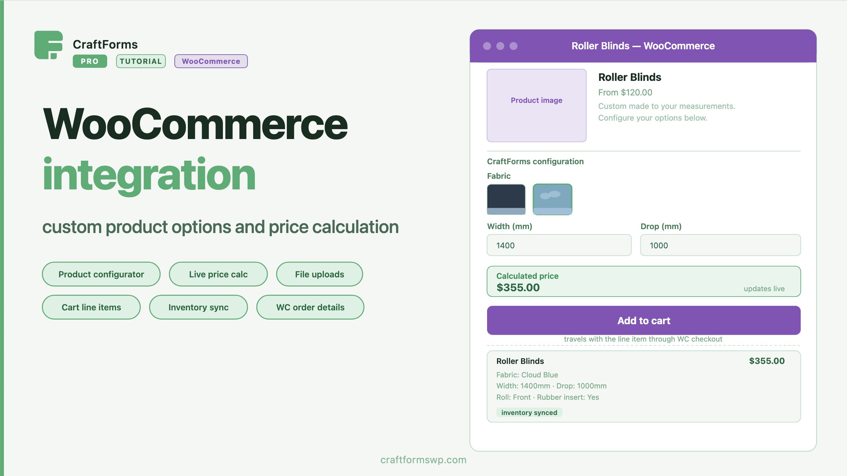Viewport: 847px width, 476px height.
Task: Click the 'CraftForms' brand name text
Action: click(x=105, y=44)
